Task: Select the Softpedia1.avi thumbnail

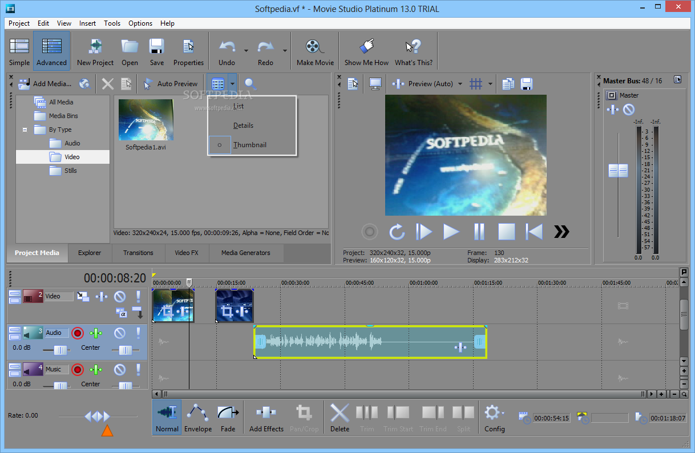Action: (x=146, y=120)
